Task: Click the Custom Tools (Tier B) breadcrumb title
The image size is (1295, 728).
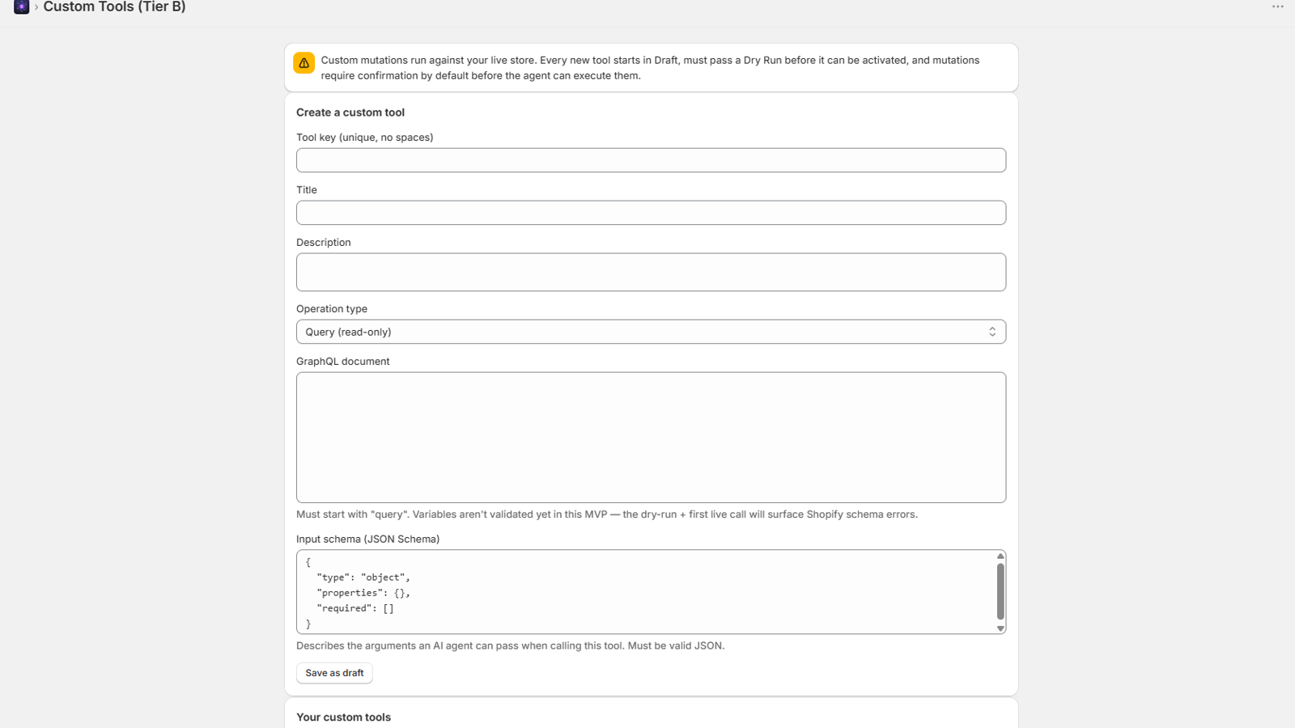Action: point(114,7)
